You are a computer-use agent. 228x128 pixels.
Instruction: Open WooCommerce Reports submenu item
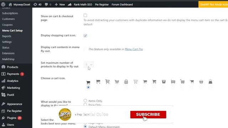click(6, 36)
